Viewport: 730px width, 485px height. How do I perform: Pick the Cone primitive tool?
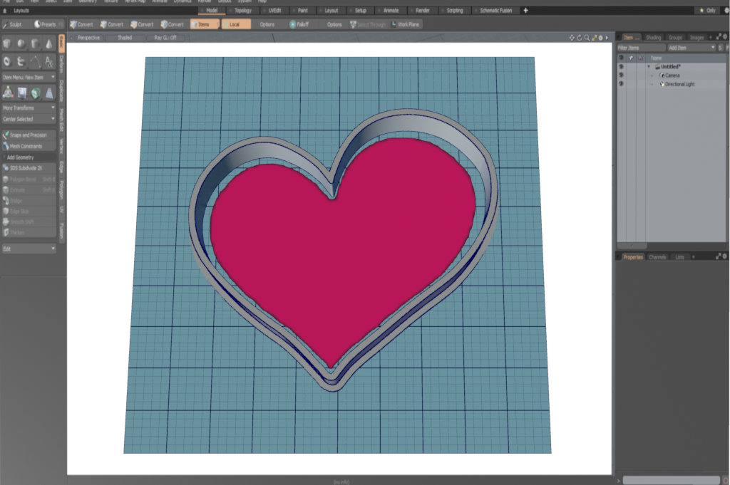[48, 44]
